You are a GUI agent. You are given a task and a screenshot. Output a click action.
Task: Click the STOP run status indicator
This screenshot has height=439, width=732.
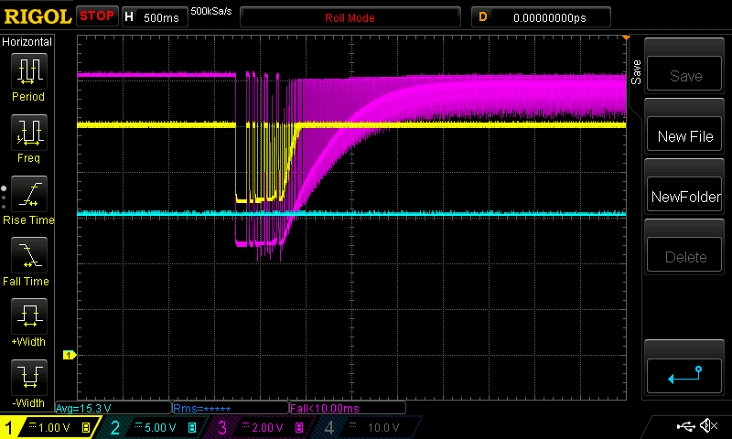(x=97, y=16)
